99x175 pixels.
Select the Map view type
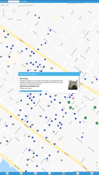(3, 5)
